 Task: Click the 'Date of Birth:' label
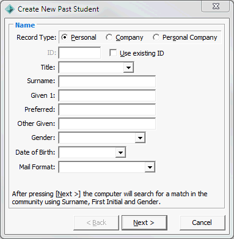(x=35, y=152)
